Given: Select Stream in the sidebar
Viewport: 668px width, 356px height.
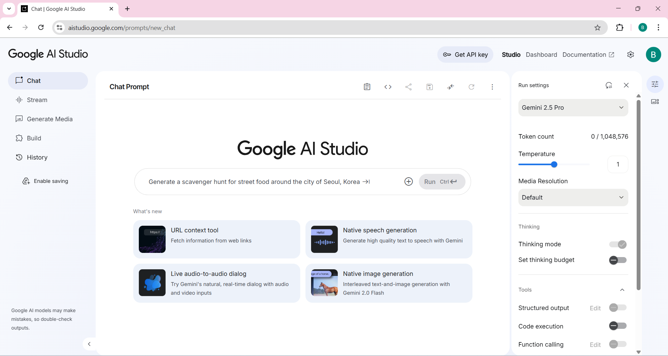Looking at the screenshot, I should [48, 100].
